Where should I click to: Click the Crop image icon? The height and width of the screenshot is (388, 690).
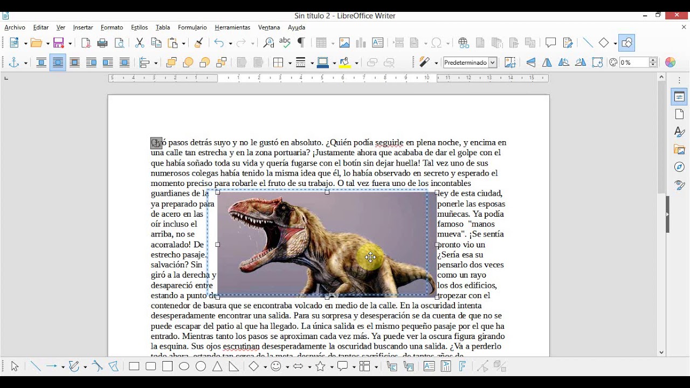coord(510,63)
